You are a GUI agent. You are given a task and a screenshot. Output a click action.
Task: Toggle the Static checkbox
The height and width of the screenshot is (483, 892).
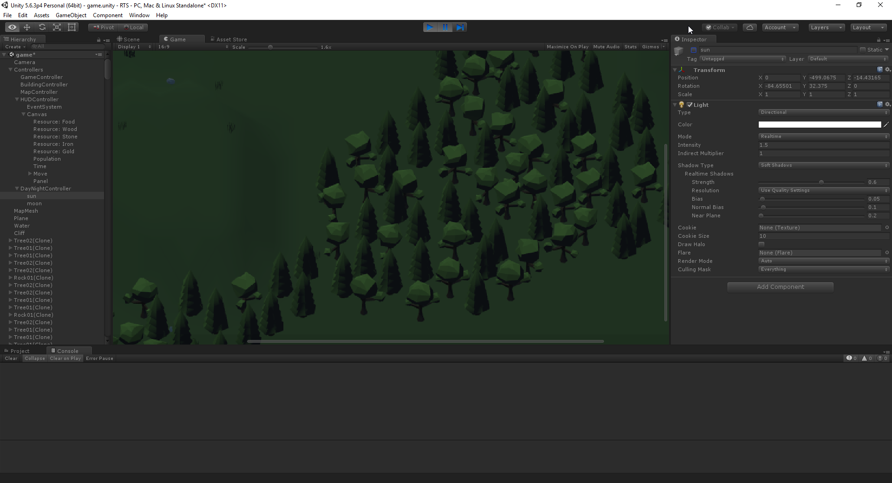coord(863,50)
